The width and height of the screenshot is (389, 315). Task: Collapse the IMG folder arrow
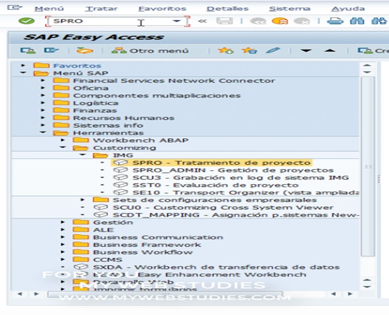click(x=83, y=155)
